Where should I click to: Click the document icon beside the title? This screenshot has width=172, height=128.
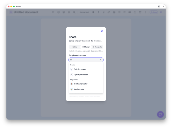tap(11, 12)
